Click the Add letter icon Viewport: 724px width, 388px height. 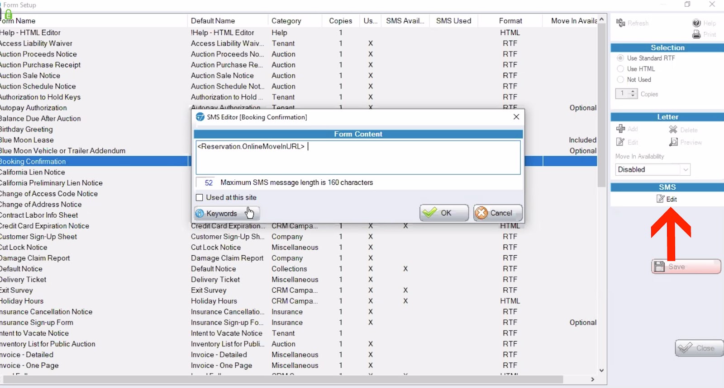tap(621, 129)
